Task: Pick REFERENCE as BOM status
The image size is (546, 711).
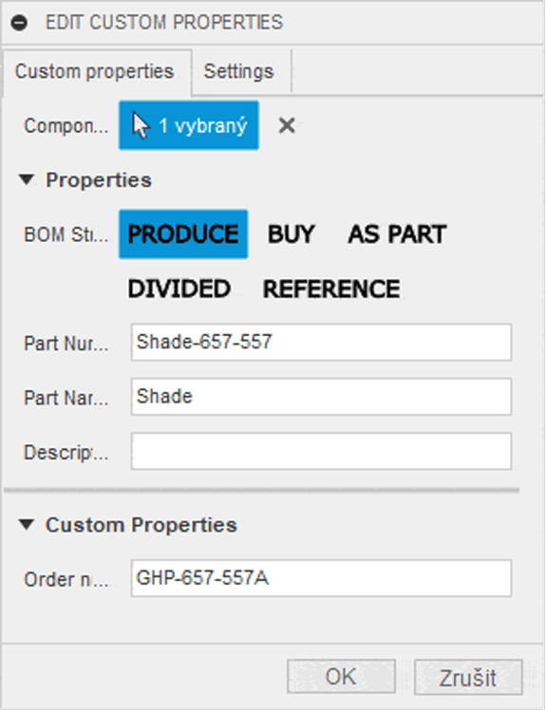Action: 331,289
